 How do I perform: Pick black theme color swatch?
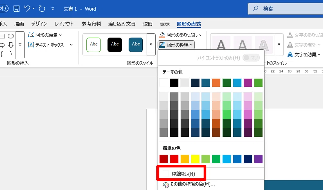pyautogui.click(x=174, y=83)
